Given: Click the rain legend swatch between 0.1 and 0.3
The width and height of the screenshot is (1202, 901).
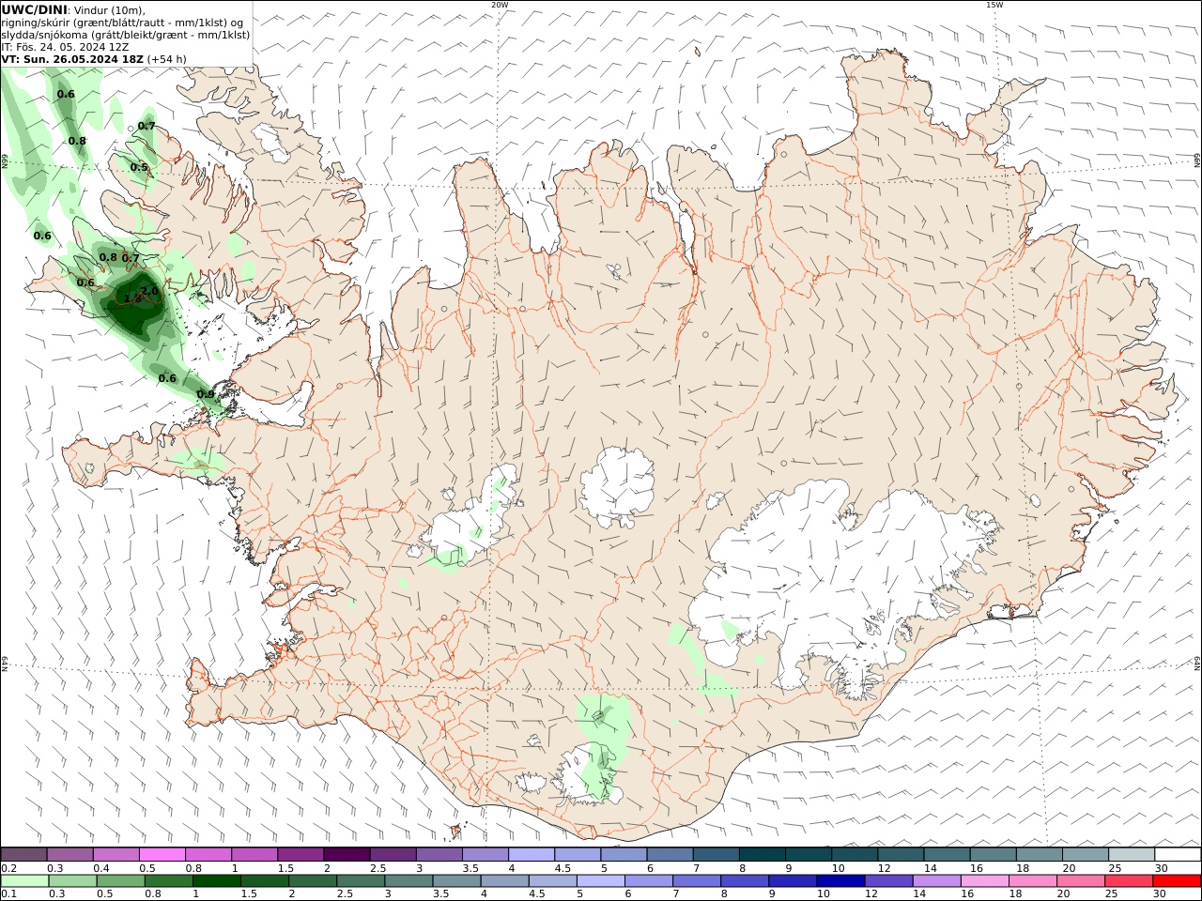Looking at the screenshot, I should [24, 881].
